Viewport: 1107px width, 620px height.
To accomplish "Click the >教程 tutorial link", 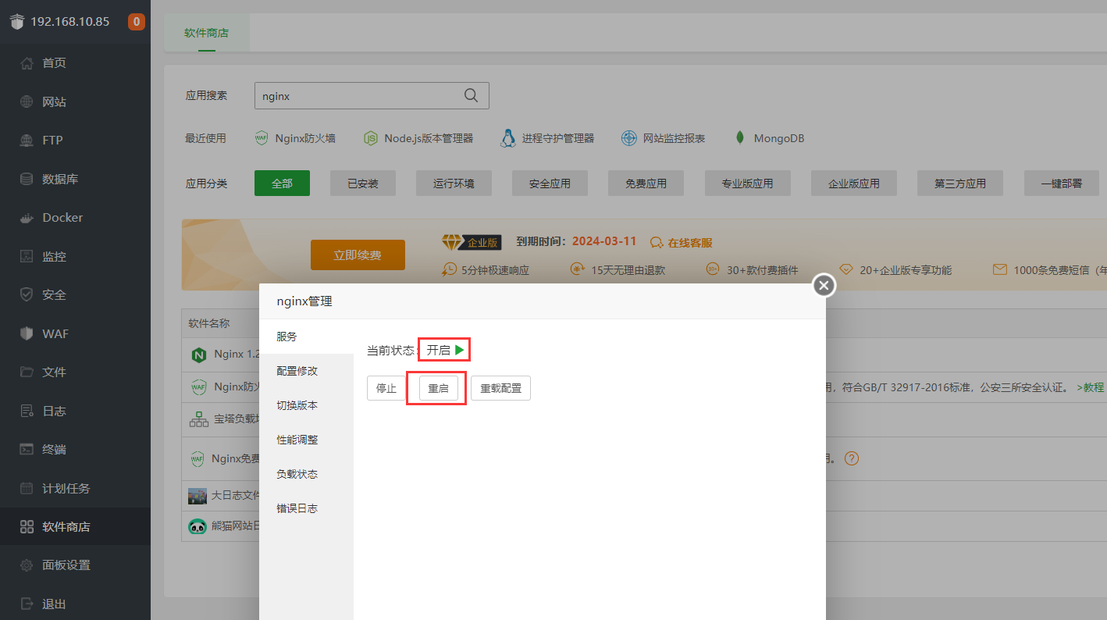I will coord(1091,387).
